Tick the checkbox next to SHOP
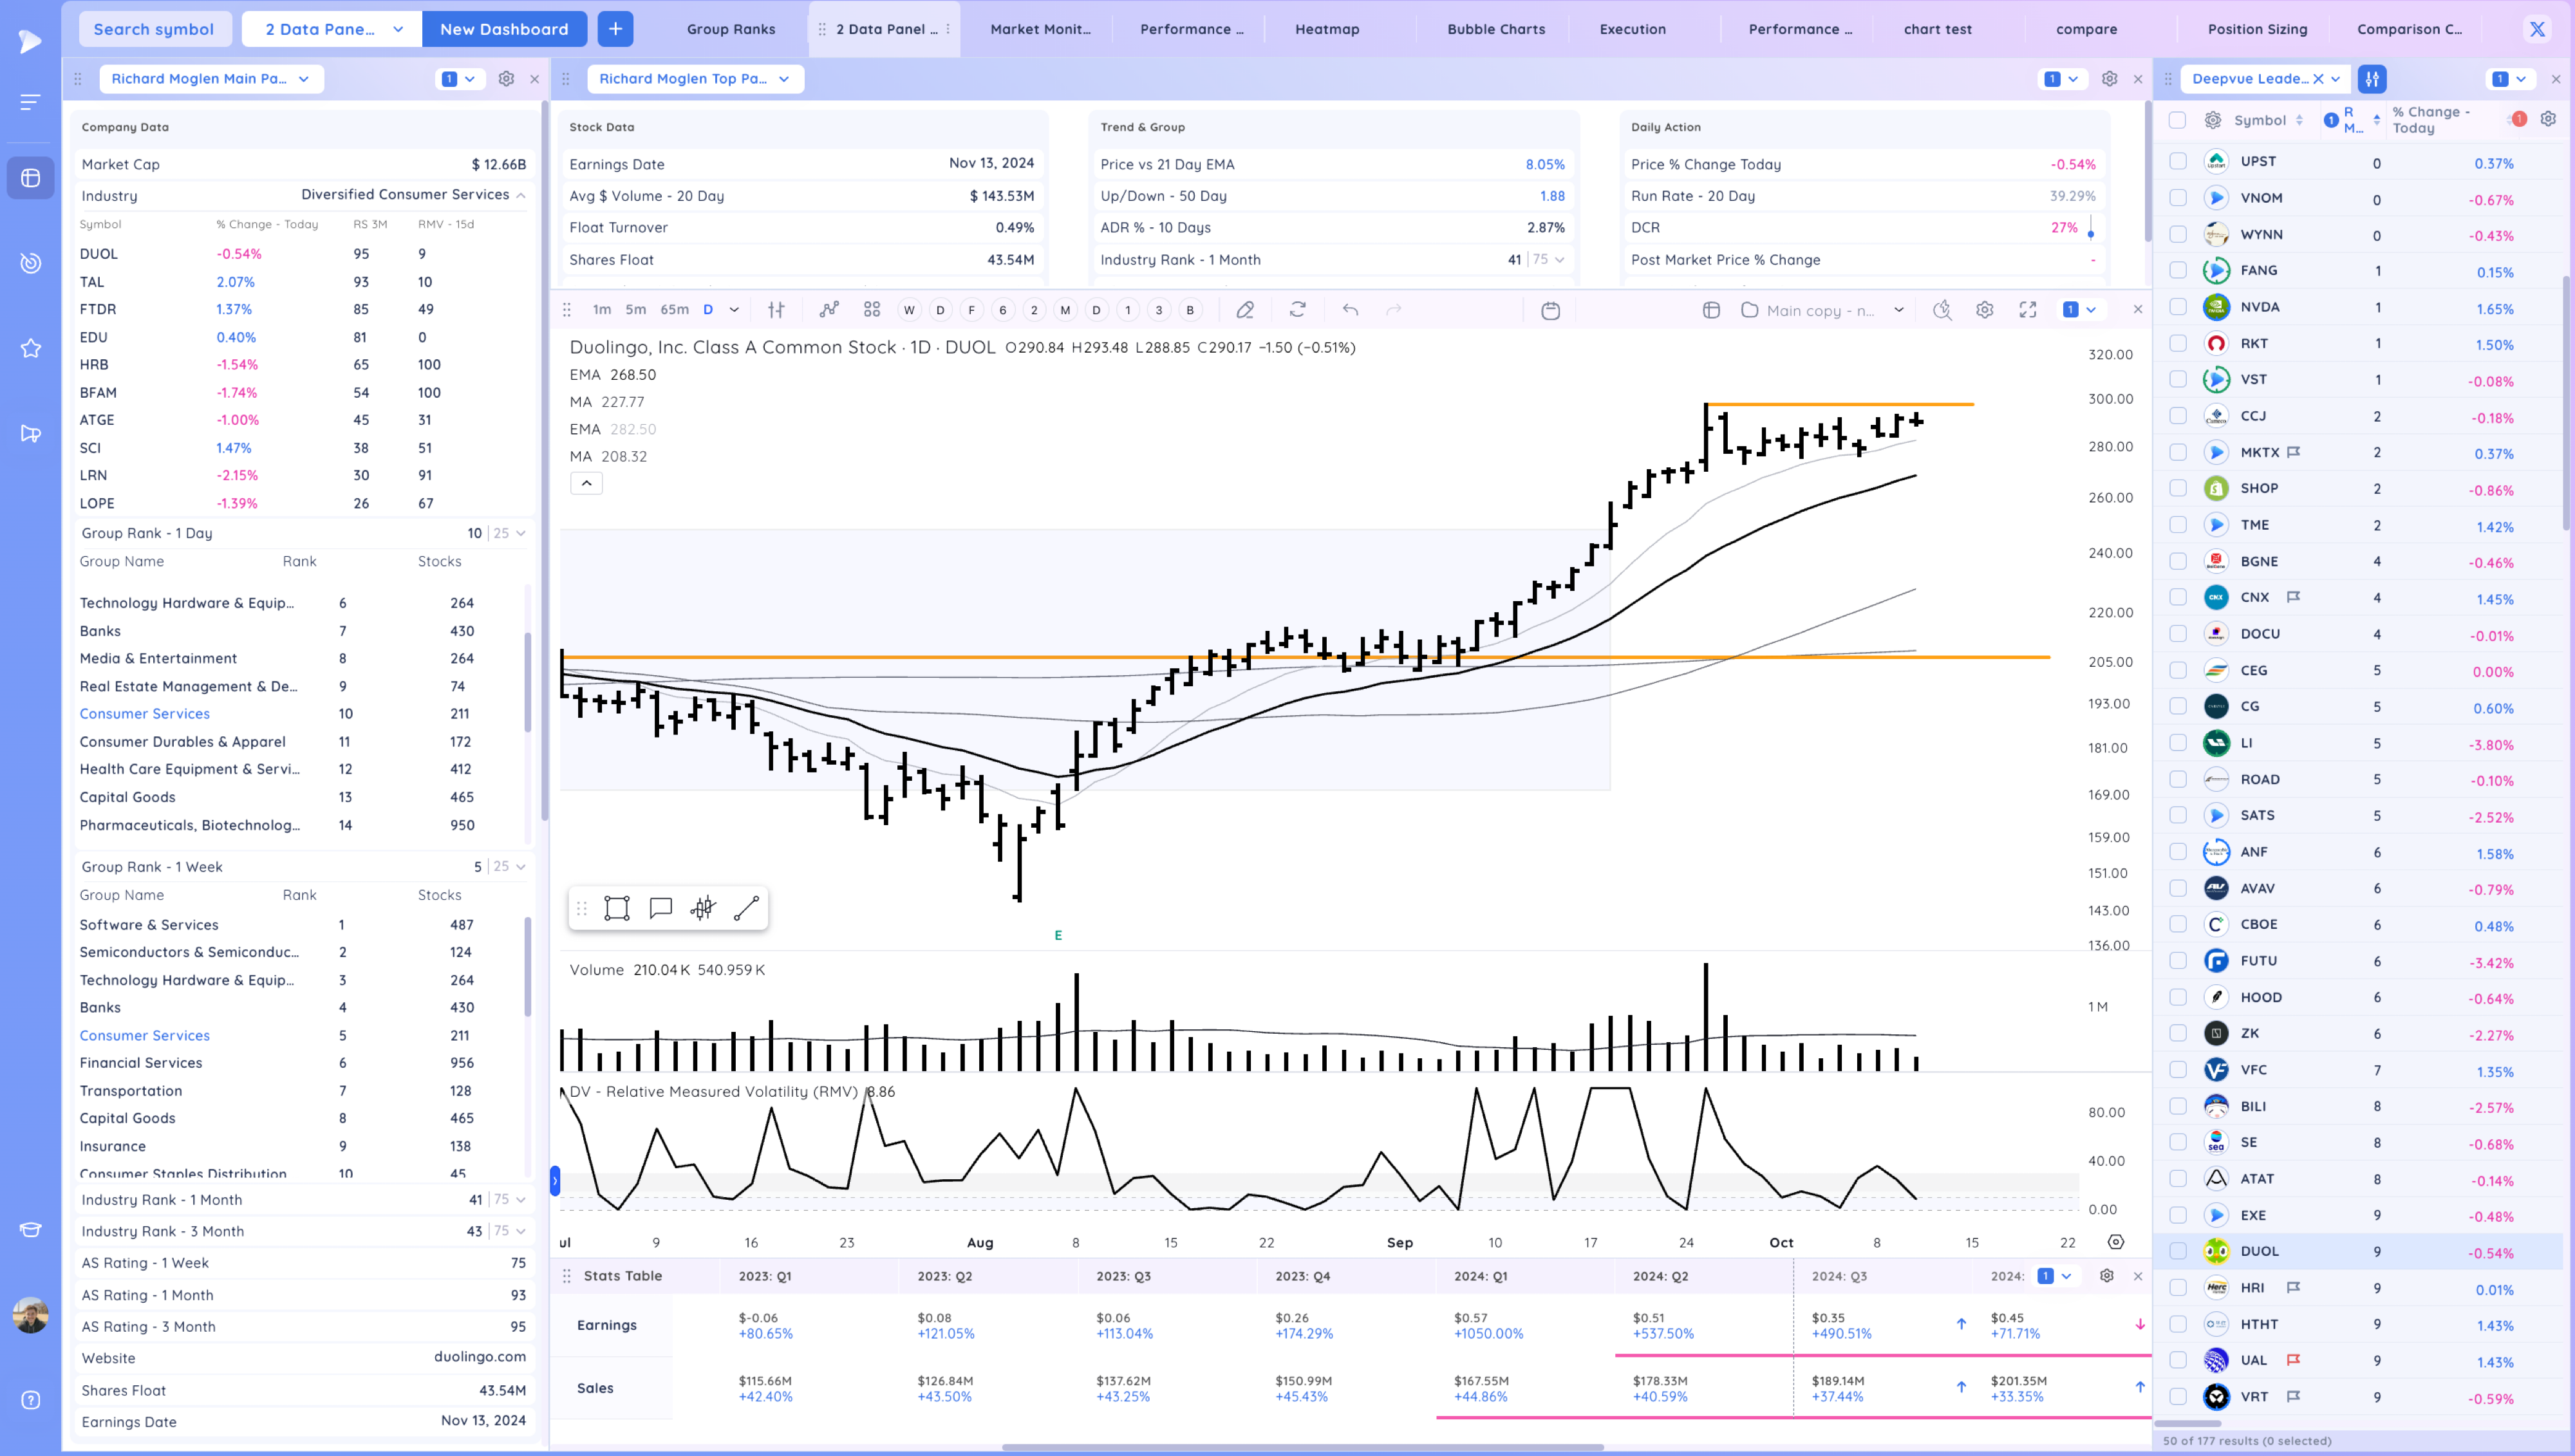Image resolution: width=2575 pixels, height=1456 pixels. [x=2177, y=488]
